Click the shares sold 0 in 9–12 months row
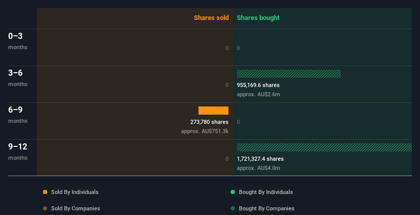 coord(227,159)
